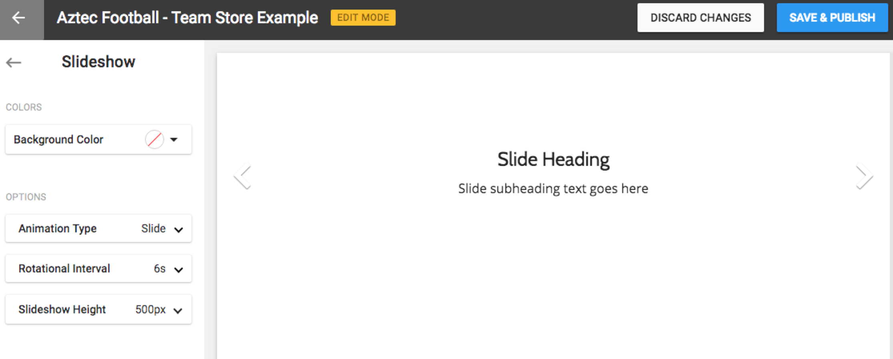Click the Animation Type chevron icon
Image resolution: width=893 pixels, height=359 pixels.
(179, 229)
